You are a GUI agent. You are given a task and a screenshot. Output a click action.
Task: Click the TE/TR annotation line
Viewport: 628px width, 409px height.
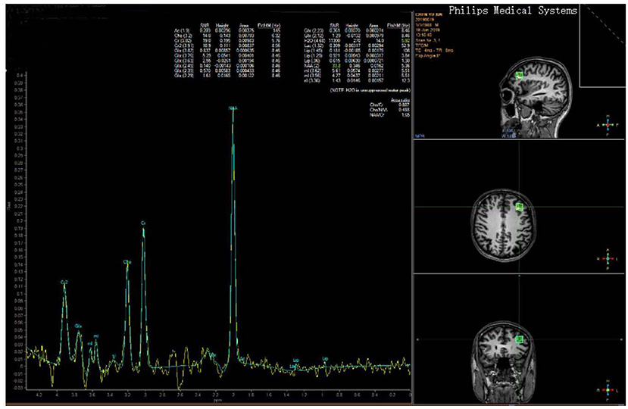[435, 51]
